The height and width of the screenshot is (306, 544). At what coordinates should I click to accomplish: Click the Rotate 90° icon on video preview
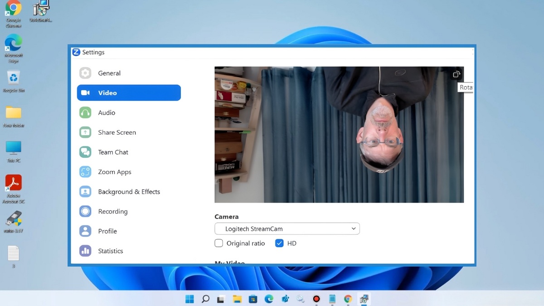click(457, 74)
